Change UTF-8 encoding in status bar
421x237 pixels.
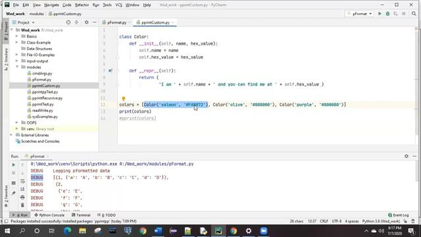click(x=336, y=221)
